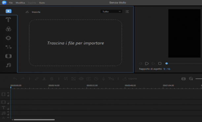Select the Zoom frame tool
Screen dimensions: 202x122
[73, 78]
